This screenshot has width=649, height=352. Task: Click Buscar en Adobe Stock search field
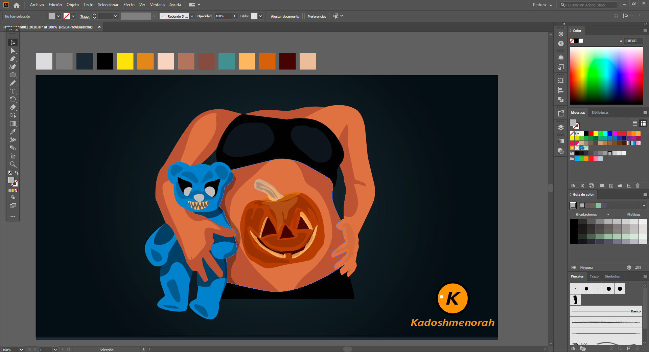click(588, 5)
